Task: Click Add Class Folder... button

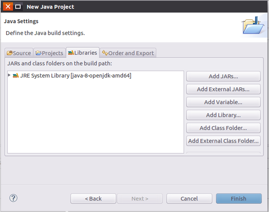Action: tap(223, 128)
